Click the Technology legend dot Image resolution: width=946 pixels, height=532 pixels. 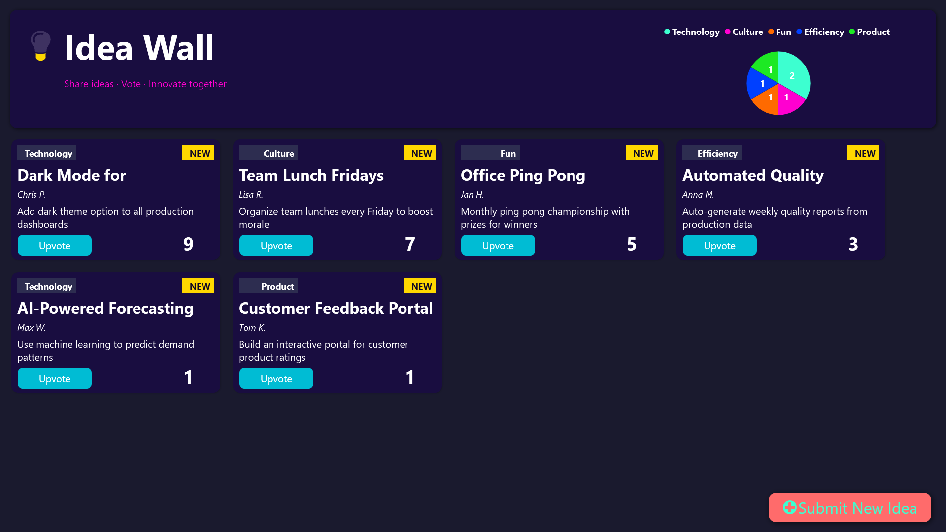[x=667, y=32]
